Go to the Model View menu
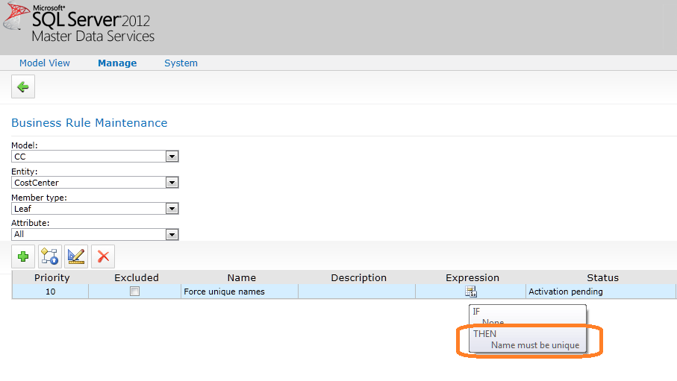Image resolution: width=677 pixels, height=381 pixels. point(45,63)
